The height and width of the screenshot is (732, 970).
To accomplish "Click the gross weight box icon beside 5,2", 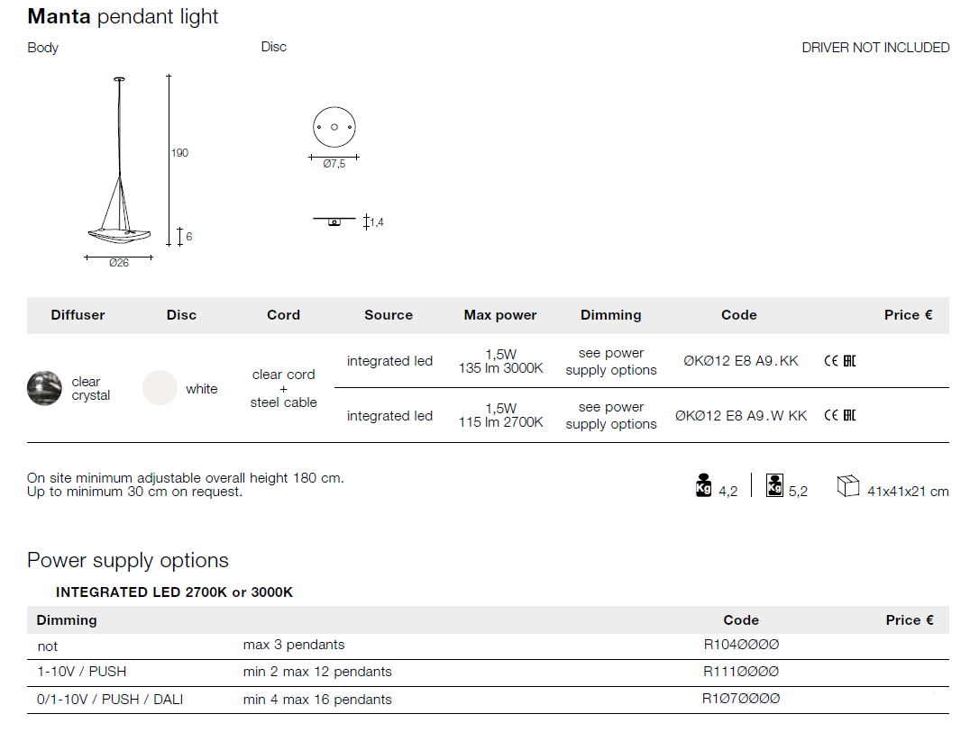I will [x=774, y=485].
